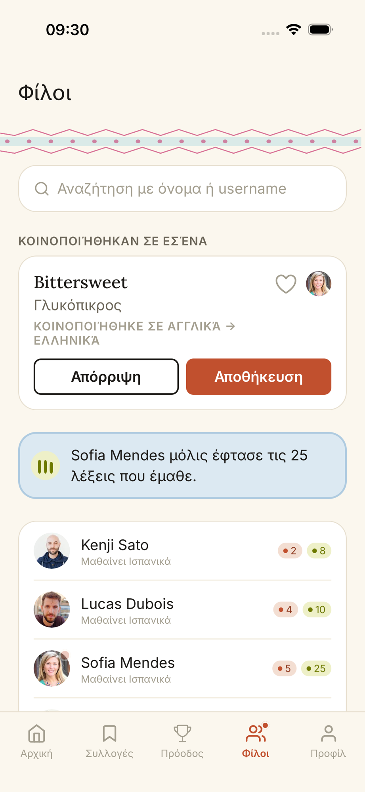This screenshot has width=365, height=792.
Task: Tap the milestone icon in Sofia Mendes banner
Action: tap(46, 466)
